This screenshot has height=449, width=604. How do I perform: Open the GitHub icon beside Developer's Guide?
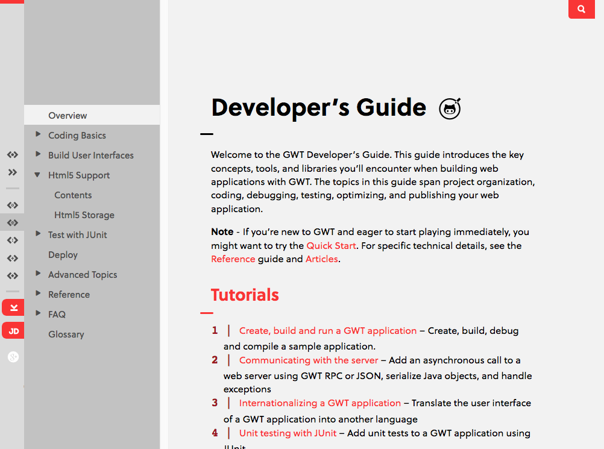(x=450, y=108)
